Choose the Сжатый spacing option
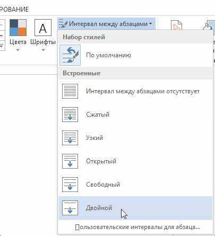 (135, 115)
